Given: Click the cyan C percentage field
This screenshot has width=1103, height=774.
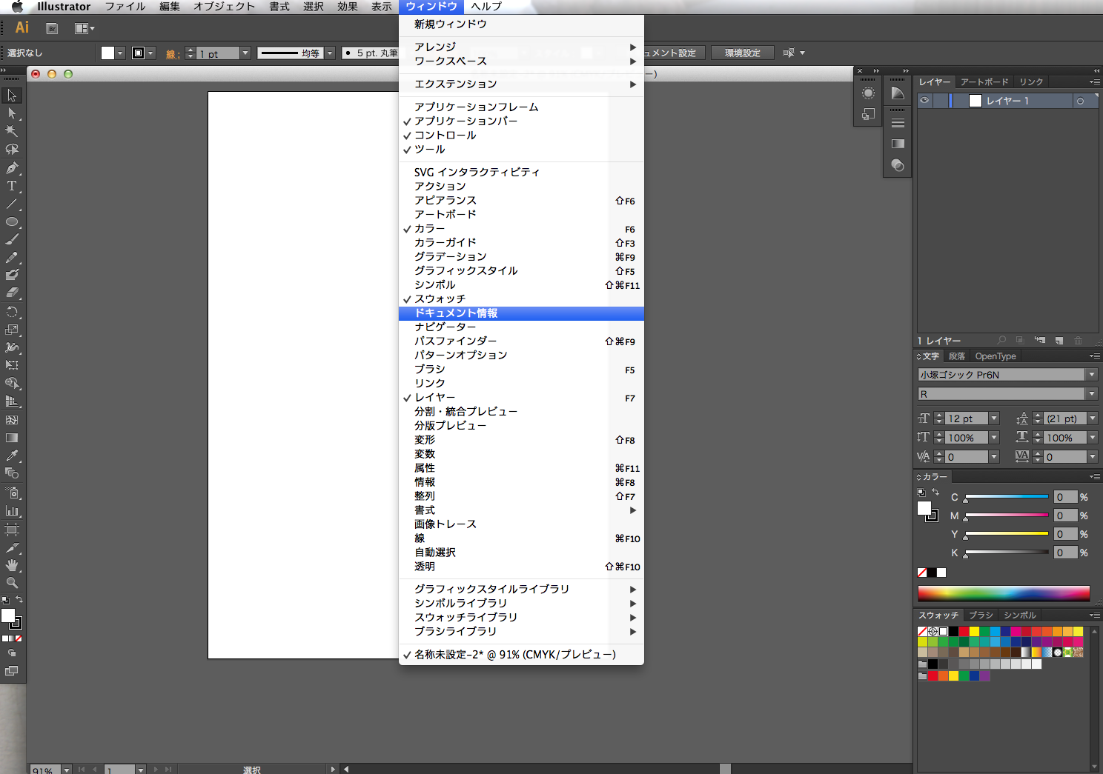Looking at the screenshot, I should pos(1065,497).
